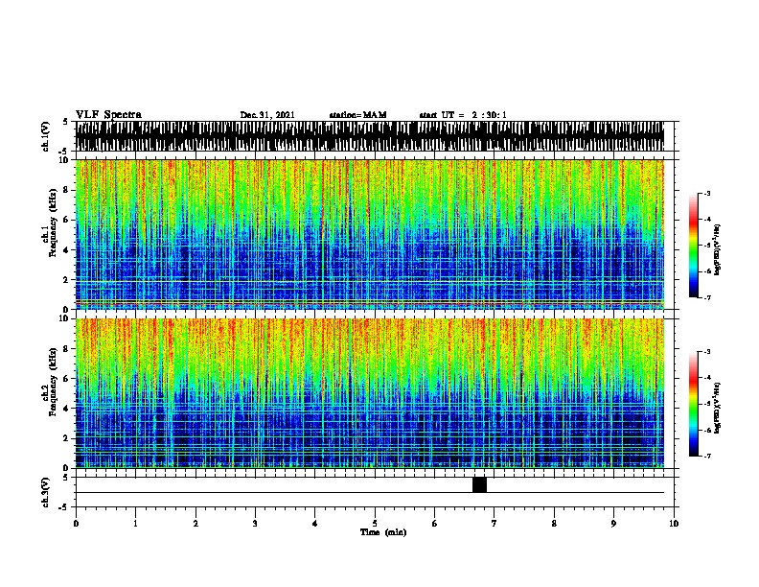Click the "8" kHz tick of ch.2 spectrogram

(x=66, y=349)
